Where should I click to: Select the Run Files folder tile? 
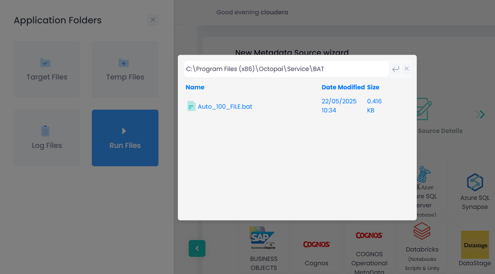click(x=125, y=138)
